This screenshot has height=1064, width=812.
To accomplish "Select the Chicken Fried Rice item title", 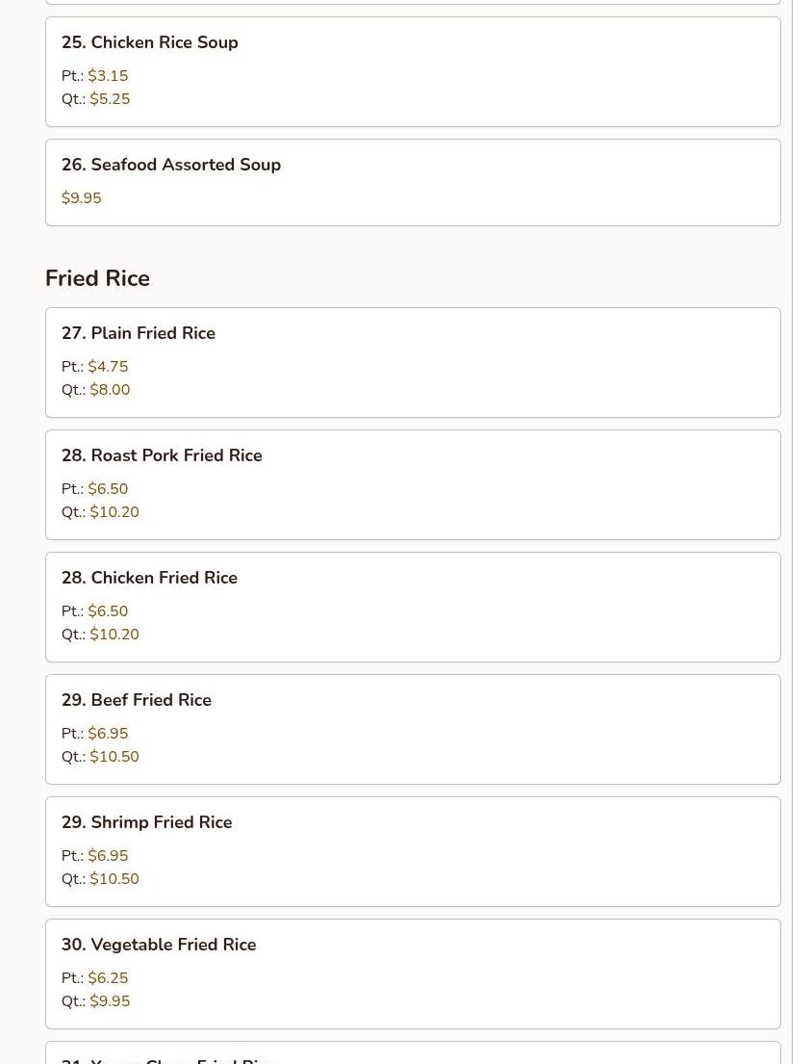I will click(149, 578).
